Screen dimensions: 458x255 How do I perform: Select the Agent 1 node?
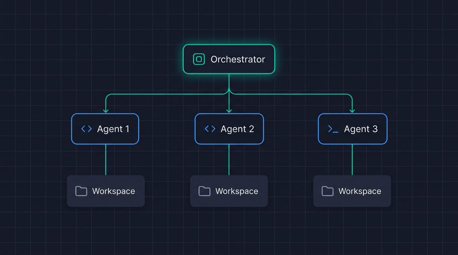click(105, 129)
